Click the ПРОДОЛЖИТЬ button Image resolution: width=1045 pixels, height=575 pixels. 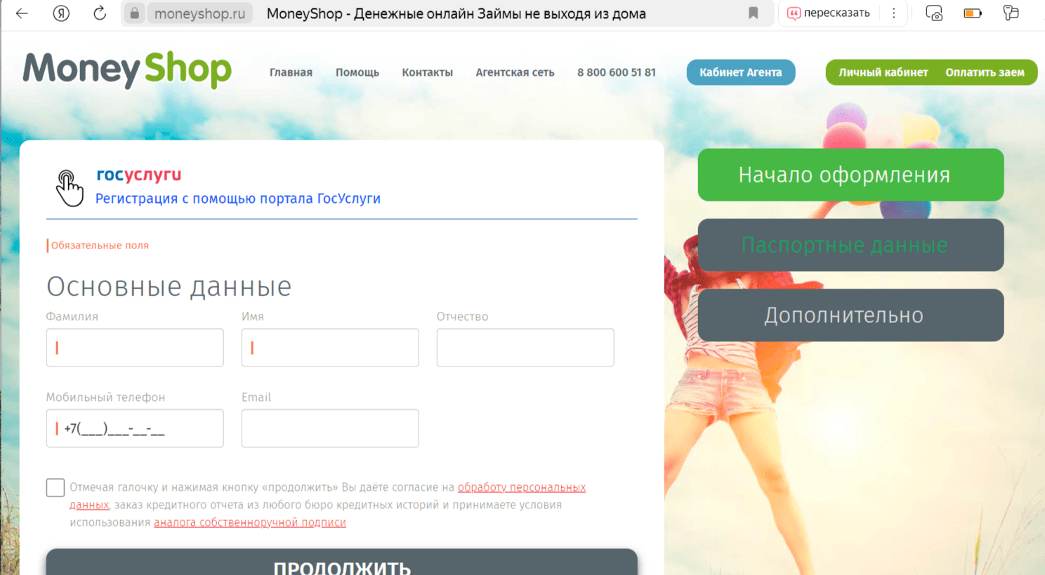tap(342, 562)
